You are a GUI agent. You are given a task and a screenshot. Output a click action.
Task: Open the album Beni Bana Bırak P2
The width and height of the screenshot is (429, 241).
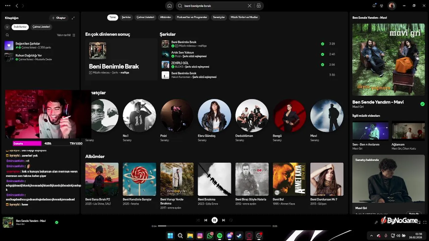point(102,185)
